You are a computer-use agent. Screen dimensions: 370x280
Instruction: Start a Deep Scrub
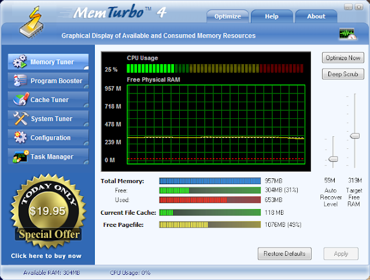point(343,74)
